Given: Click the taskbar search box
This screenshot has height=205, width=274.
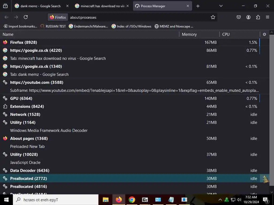Looking at the screenshot, I should point(56,200).
